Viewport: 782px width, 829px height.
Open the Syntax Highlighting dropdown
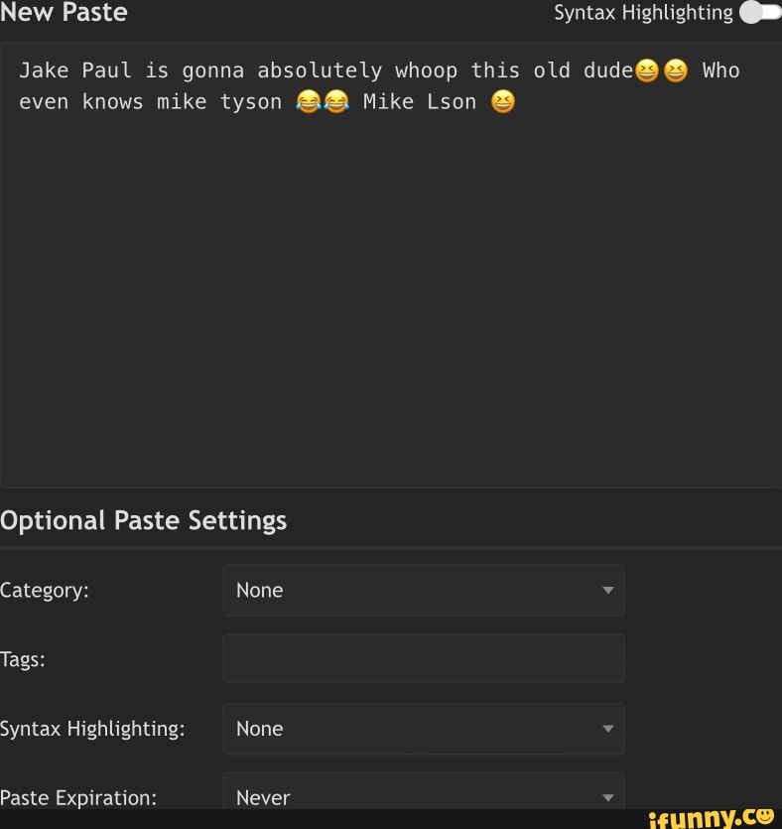tap(424, 729)
